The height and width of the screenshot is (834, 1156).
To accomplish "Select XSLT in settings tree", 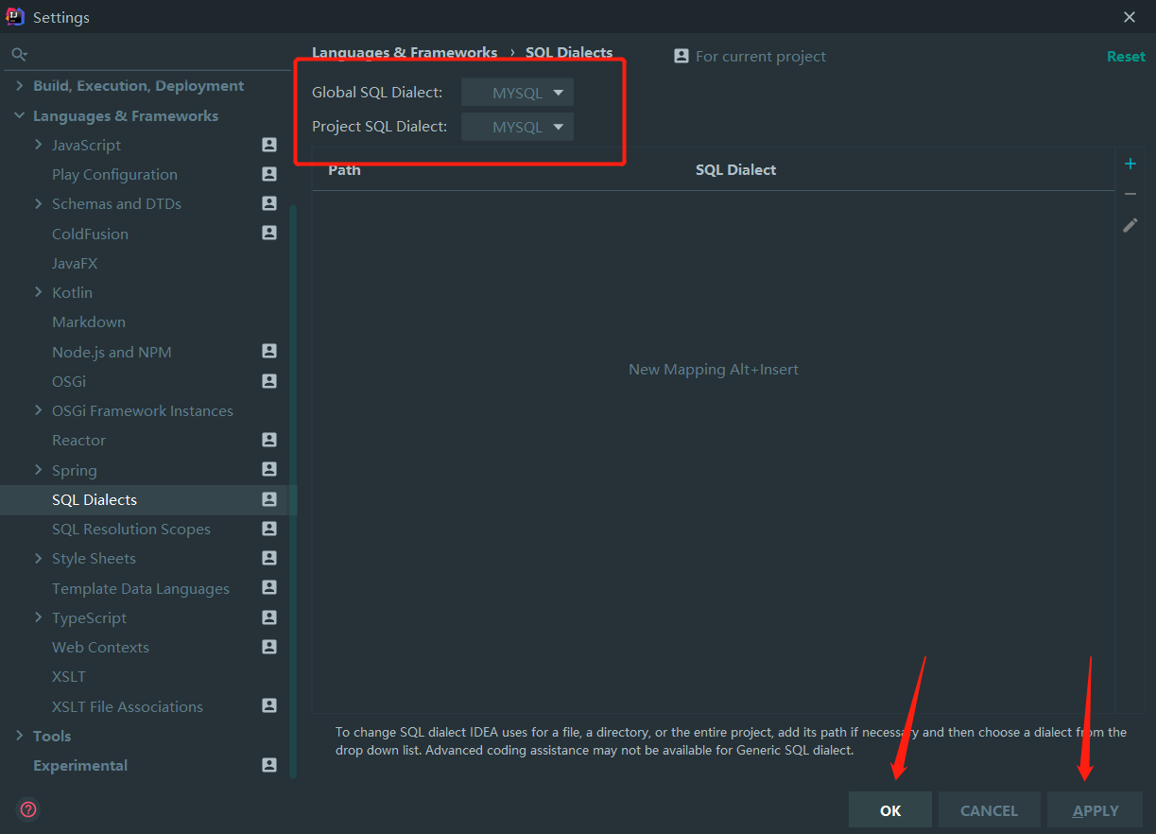I will click(69, 676).
